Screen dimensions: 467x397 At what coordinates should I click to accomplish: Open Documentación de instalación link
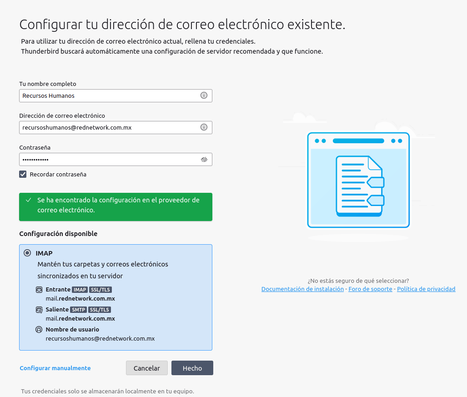pyautogui.click(x=302, y=289)
